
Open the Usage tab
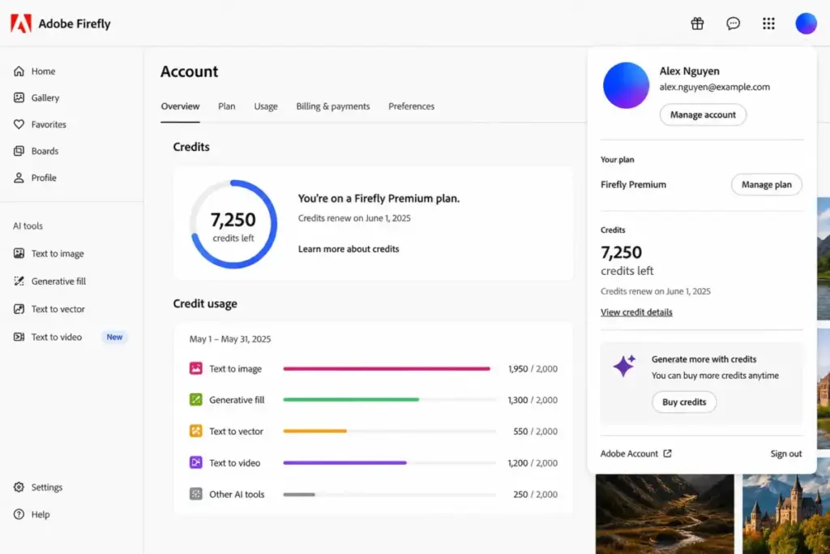(266, 106)
